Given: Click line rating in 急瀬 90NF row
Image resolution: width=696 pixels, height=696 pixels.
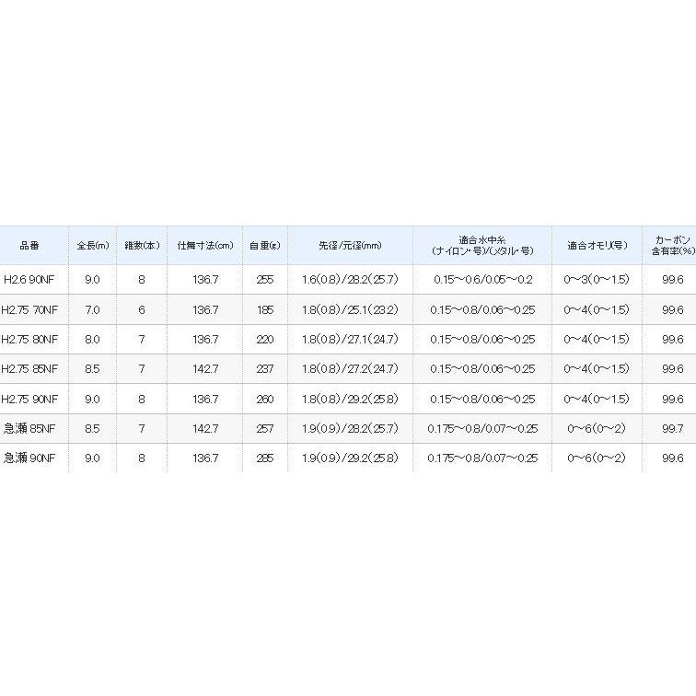Looking at the screenshot, I should pyautogui.click(x=483, y=458).
